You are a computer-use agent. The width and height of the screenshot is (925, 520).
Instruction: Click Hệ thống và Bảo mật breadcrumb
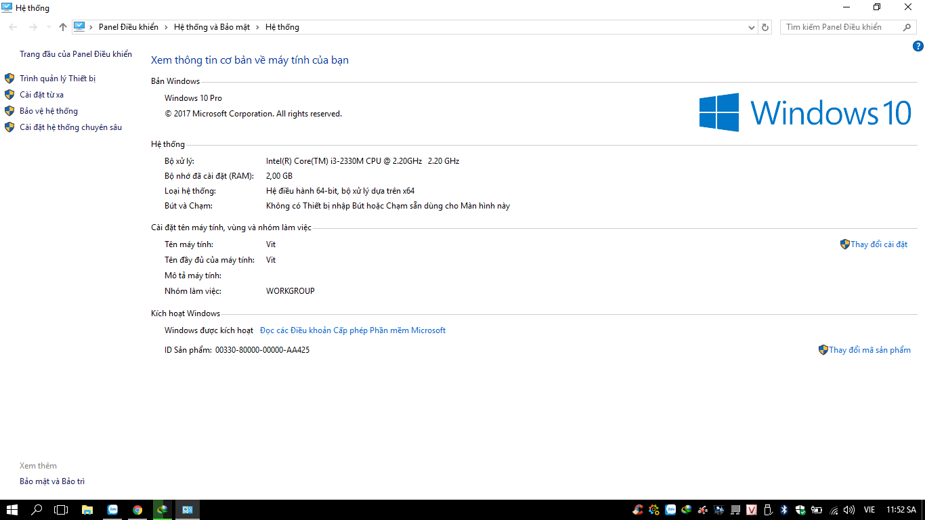pyautogui.click(x=212, y=27)
